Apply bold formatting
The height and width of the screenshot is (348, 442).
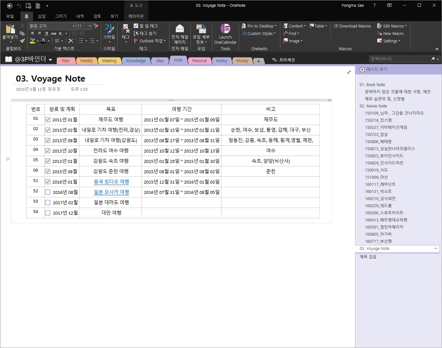[32, 33]
